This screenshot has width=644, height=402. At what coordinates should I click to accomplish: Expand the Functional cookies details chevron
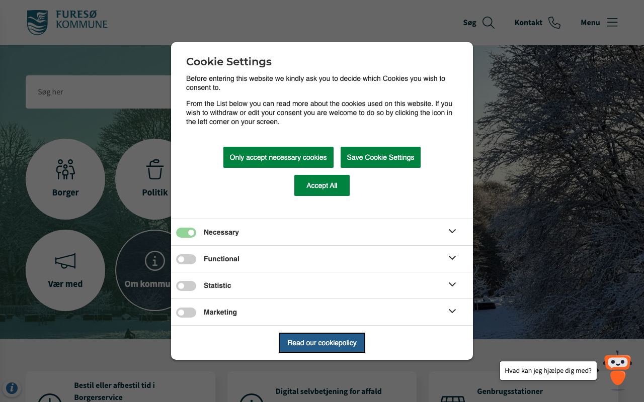[x=452, y=258]
